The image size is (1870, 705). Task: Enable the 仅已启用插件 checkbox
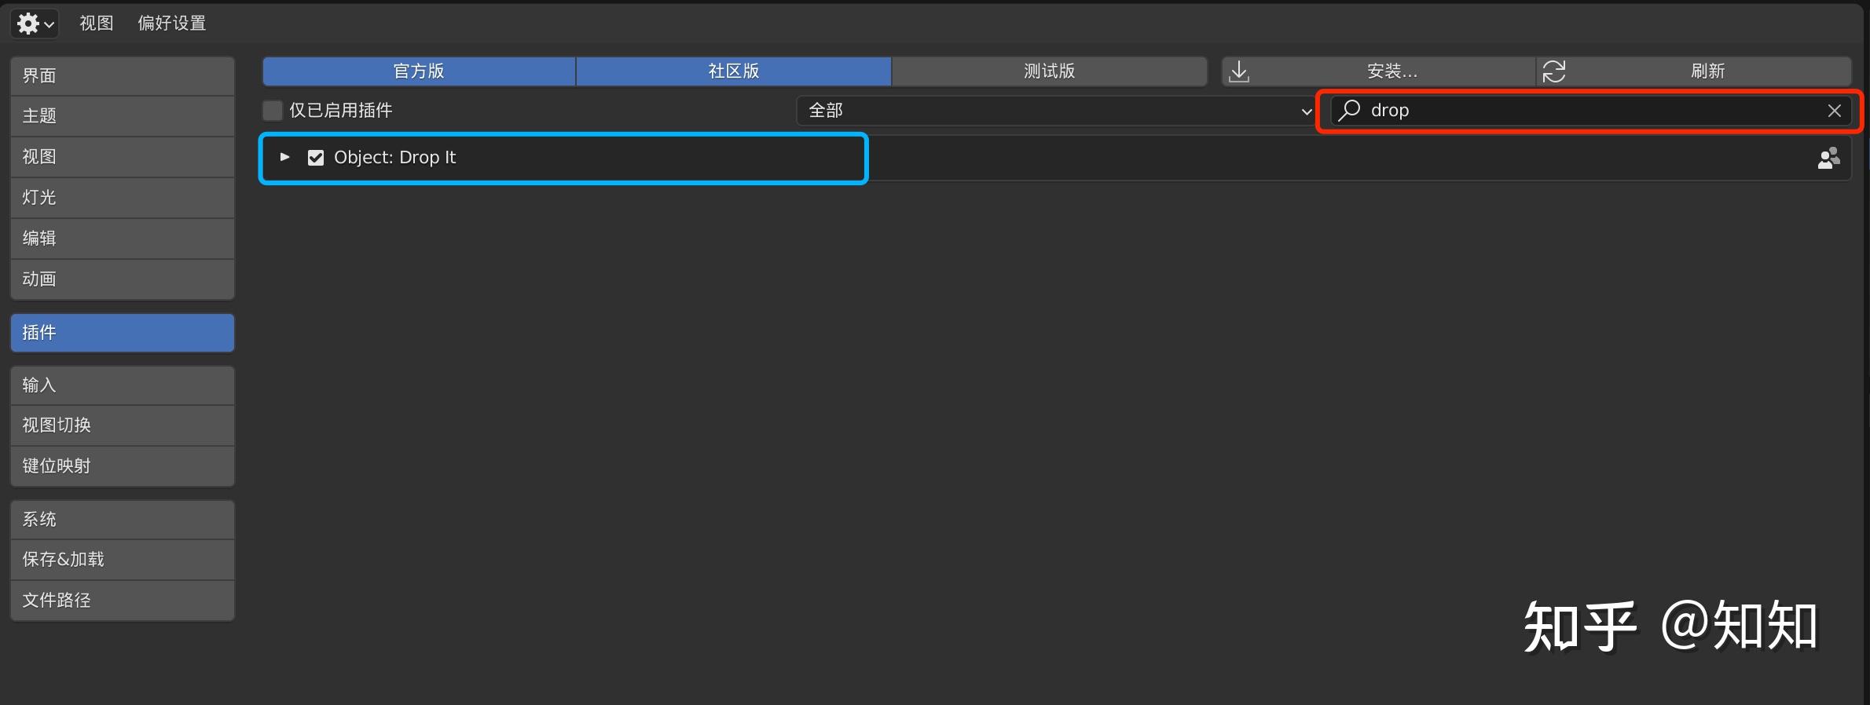273,110
